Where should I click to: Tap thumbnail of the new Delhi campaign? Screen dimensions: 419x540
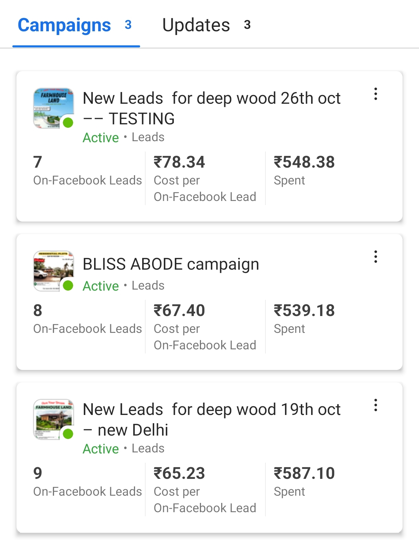tap(53, 419)
